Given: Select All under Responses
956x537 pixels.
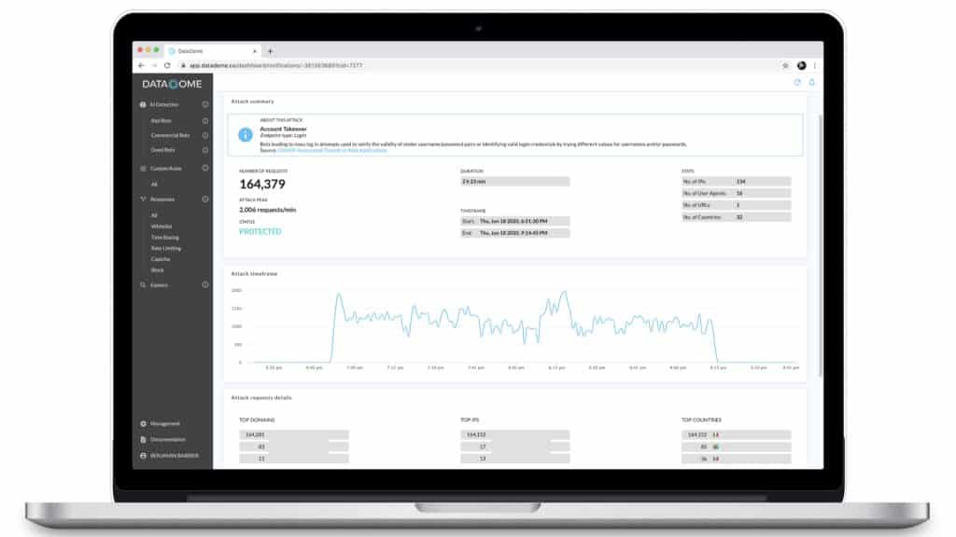Looking at the screenshot, I should 154,215.
